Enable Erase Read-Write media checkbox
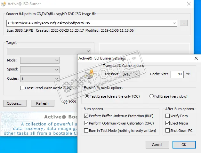This screenshot has width=201, height=153. click(22, 88)
